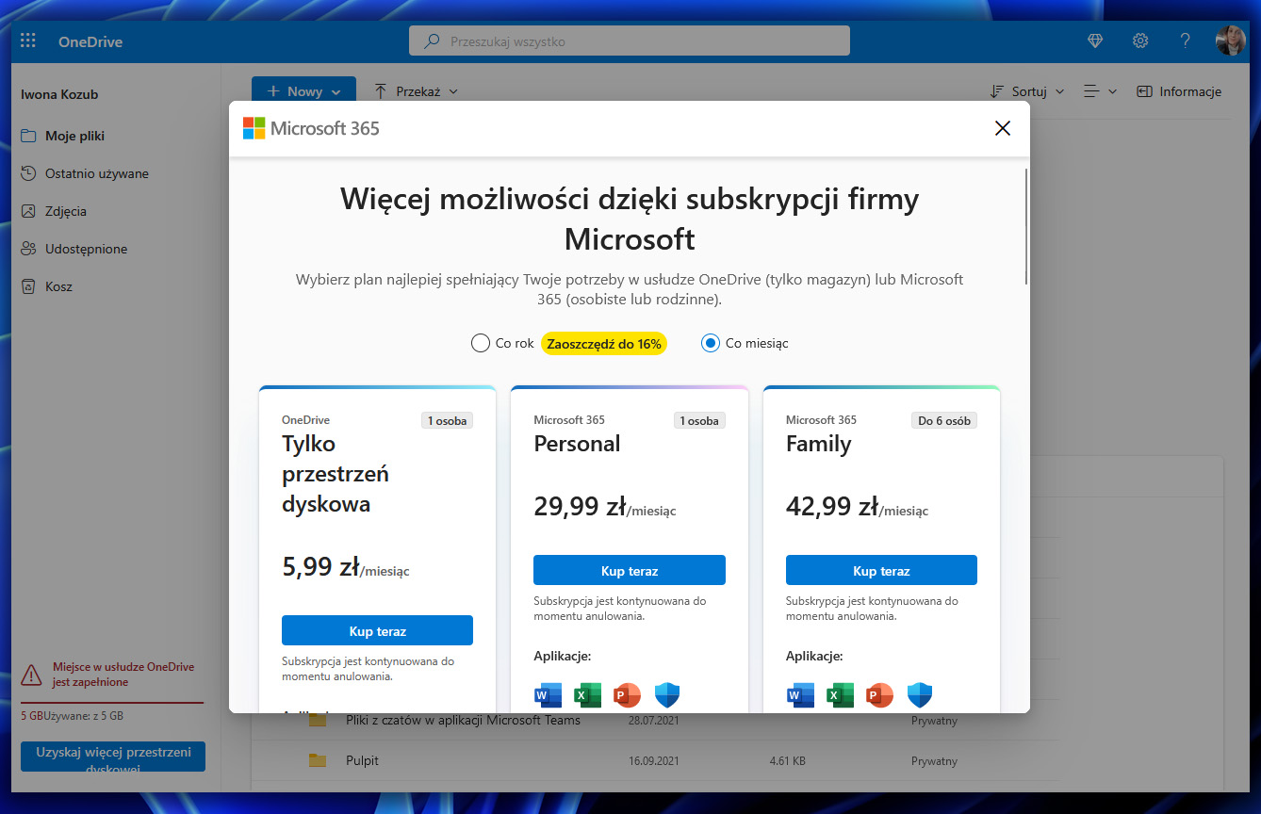This screenshot has width=1261, height=814.
Task: Click the Word icon in Family plan
Action: 800,695
